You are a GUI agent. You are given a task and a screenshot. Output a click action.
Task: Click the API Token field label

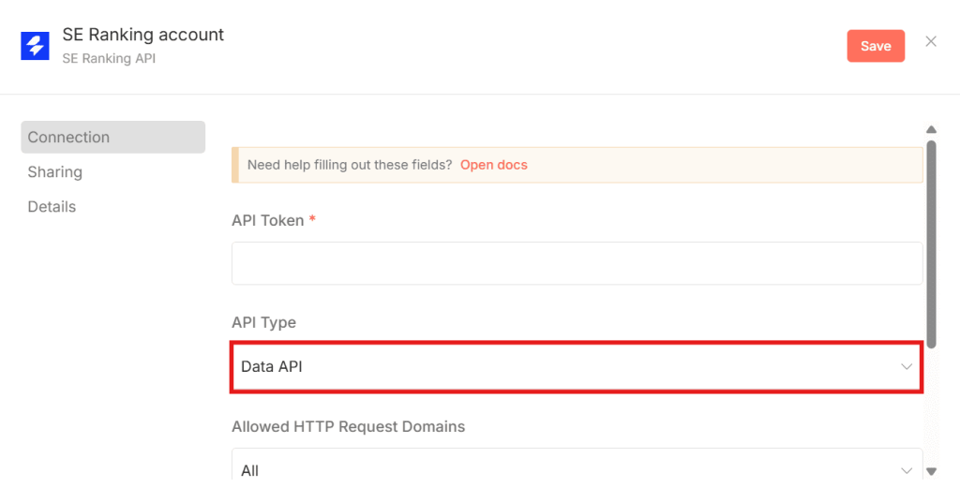[268, 220]
